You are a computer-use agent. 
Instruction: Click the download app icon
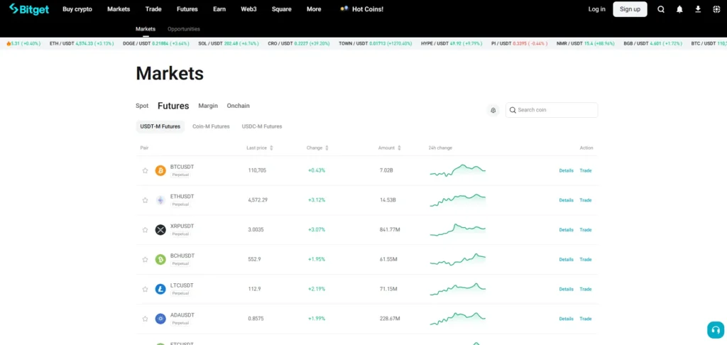pyautogui.click(x=698, y=9)
